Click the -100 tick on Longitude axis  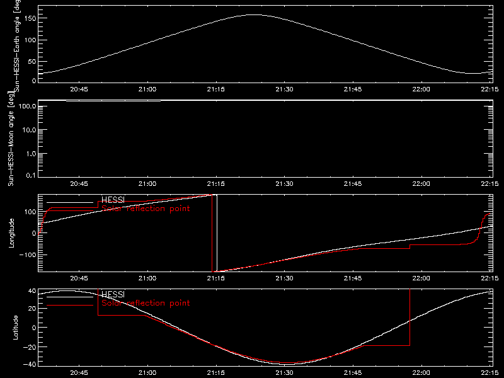click(x=27, y=255)
